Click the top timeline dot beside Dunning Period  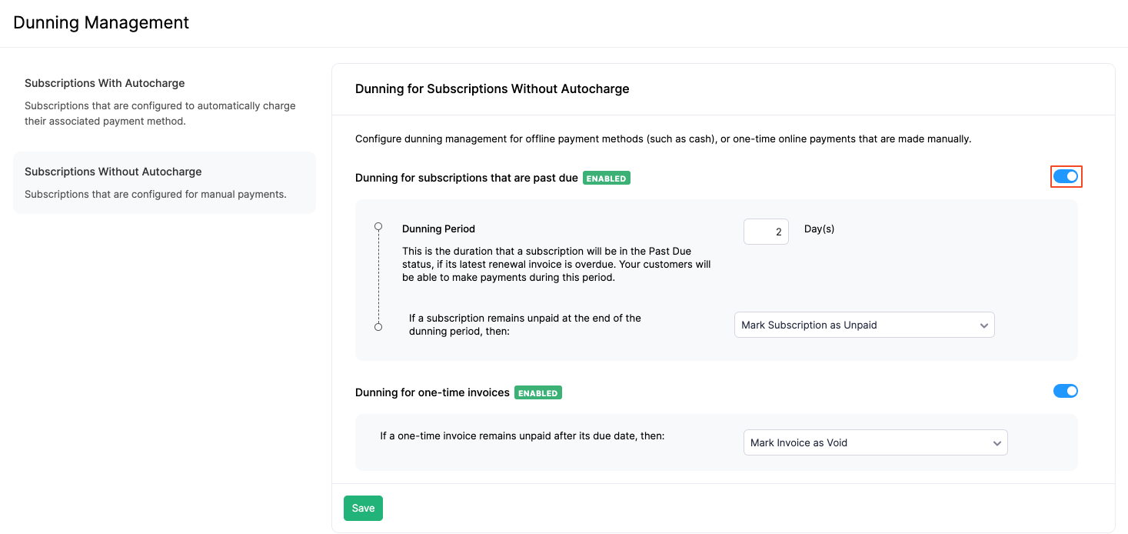click(x=378, y=226)
